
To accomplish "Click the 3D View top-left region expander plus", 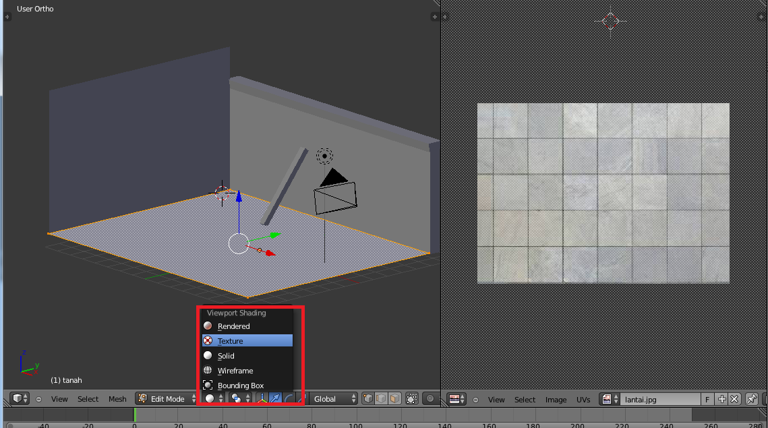I will point(7,17).
